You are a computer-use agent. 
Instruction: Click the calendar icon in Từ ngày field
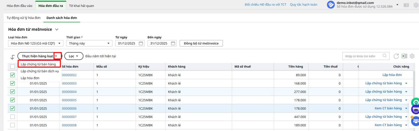coord(141,43)
